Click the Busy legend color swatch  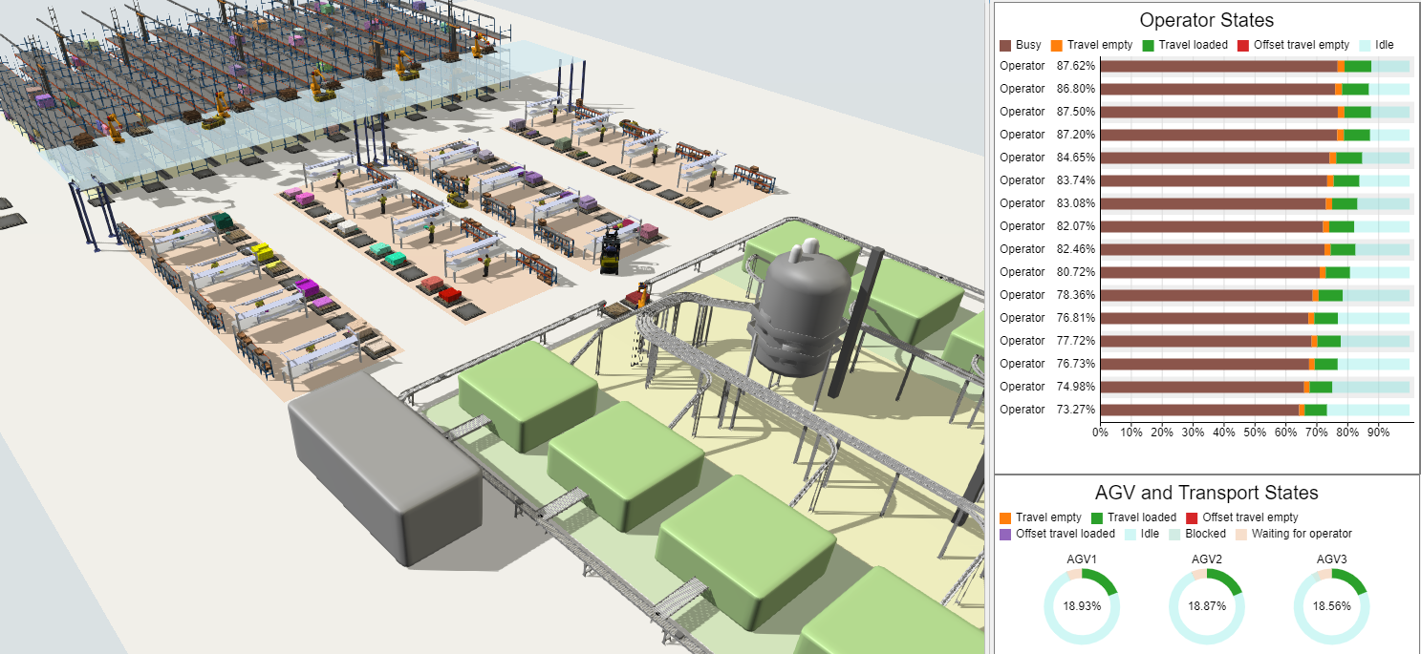coord(1004,45)
